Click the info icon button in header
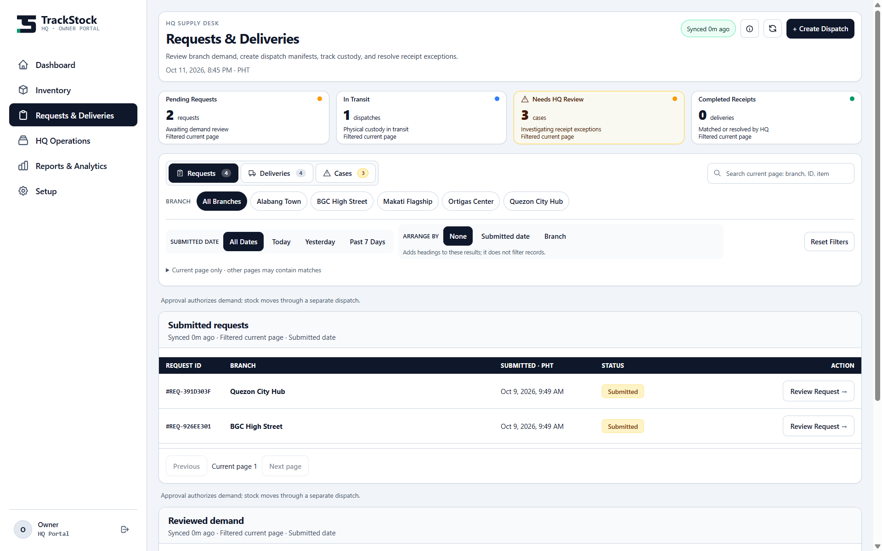The height and width of the screenshot is (551, 882). [750, 29]
